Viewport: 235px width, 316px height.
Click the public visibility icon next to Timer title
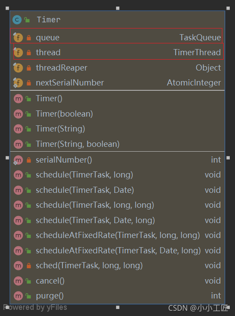click(x=27, y=20)
